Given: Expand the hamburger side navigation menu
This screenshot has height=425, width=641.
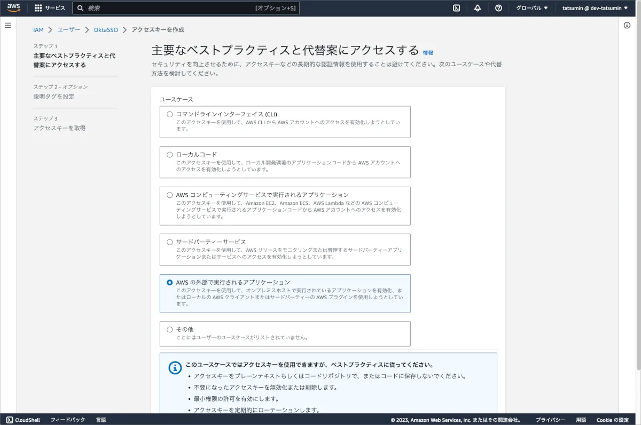Looking at the screenshot, I should [8, 26].
